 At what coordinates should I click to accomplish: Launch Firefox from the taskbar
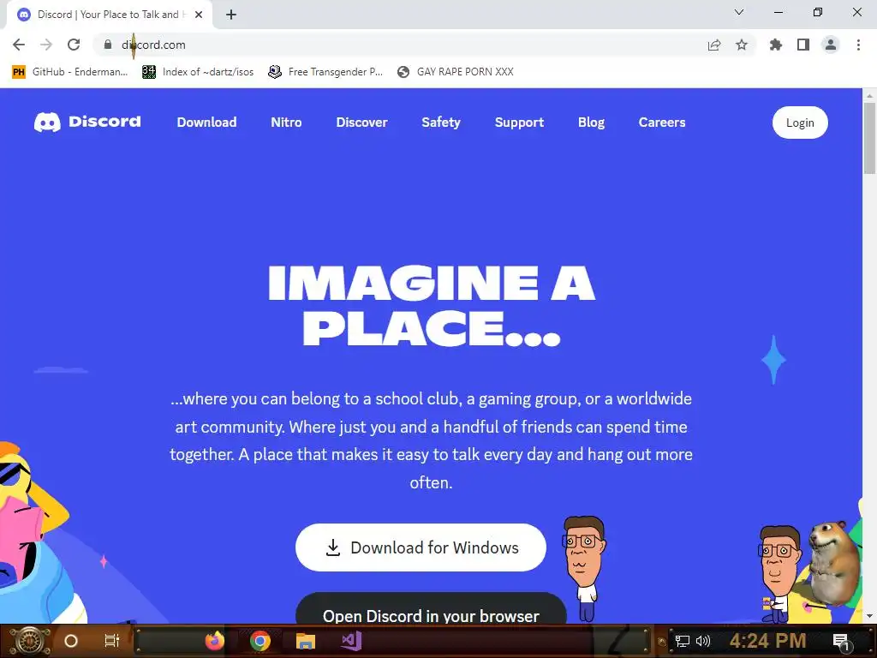click(x=214, y=641)
